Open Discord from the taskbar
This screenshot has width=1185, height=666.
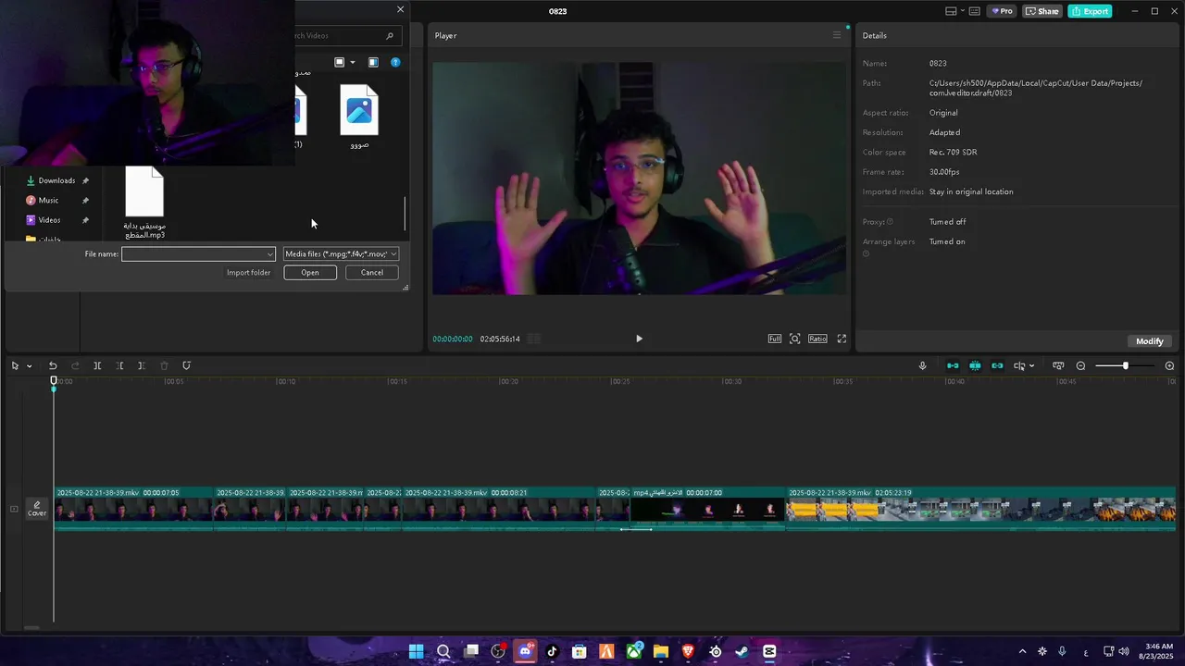[525, 651]
